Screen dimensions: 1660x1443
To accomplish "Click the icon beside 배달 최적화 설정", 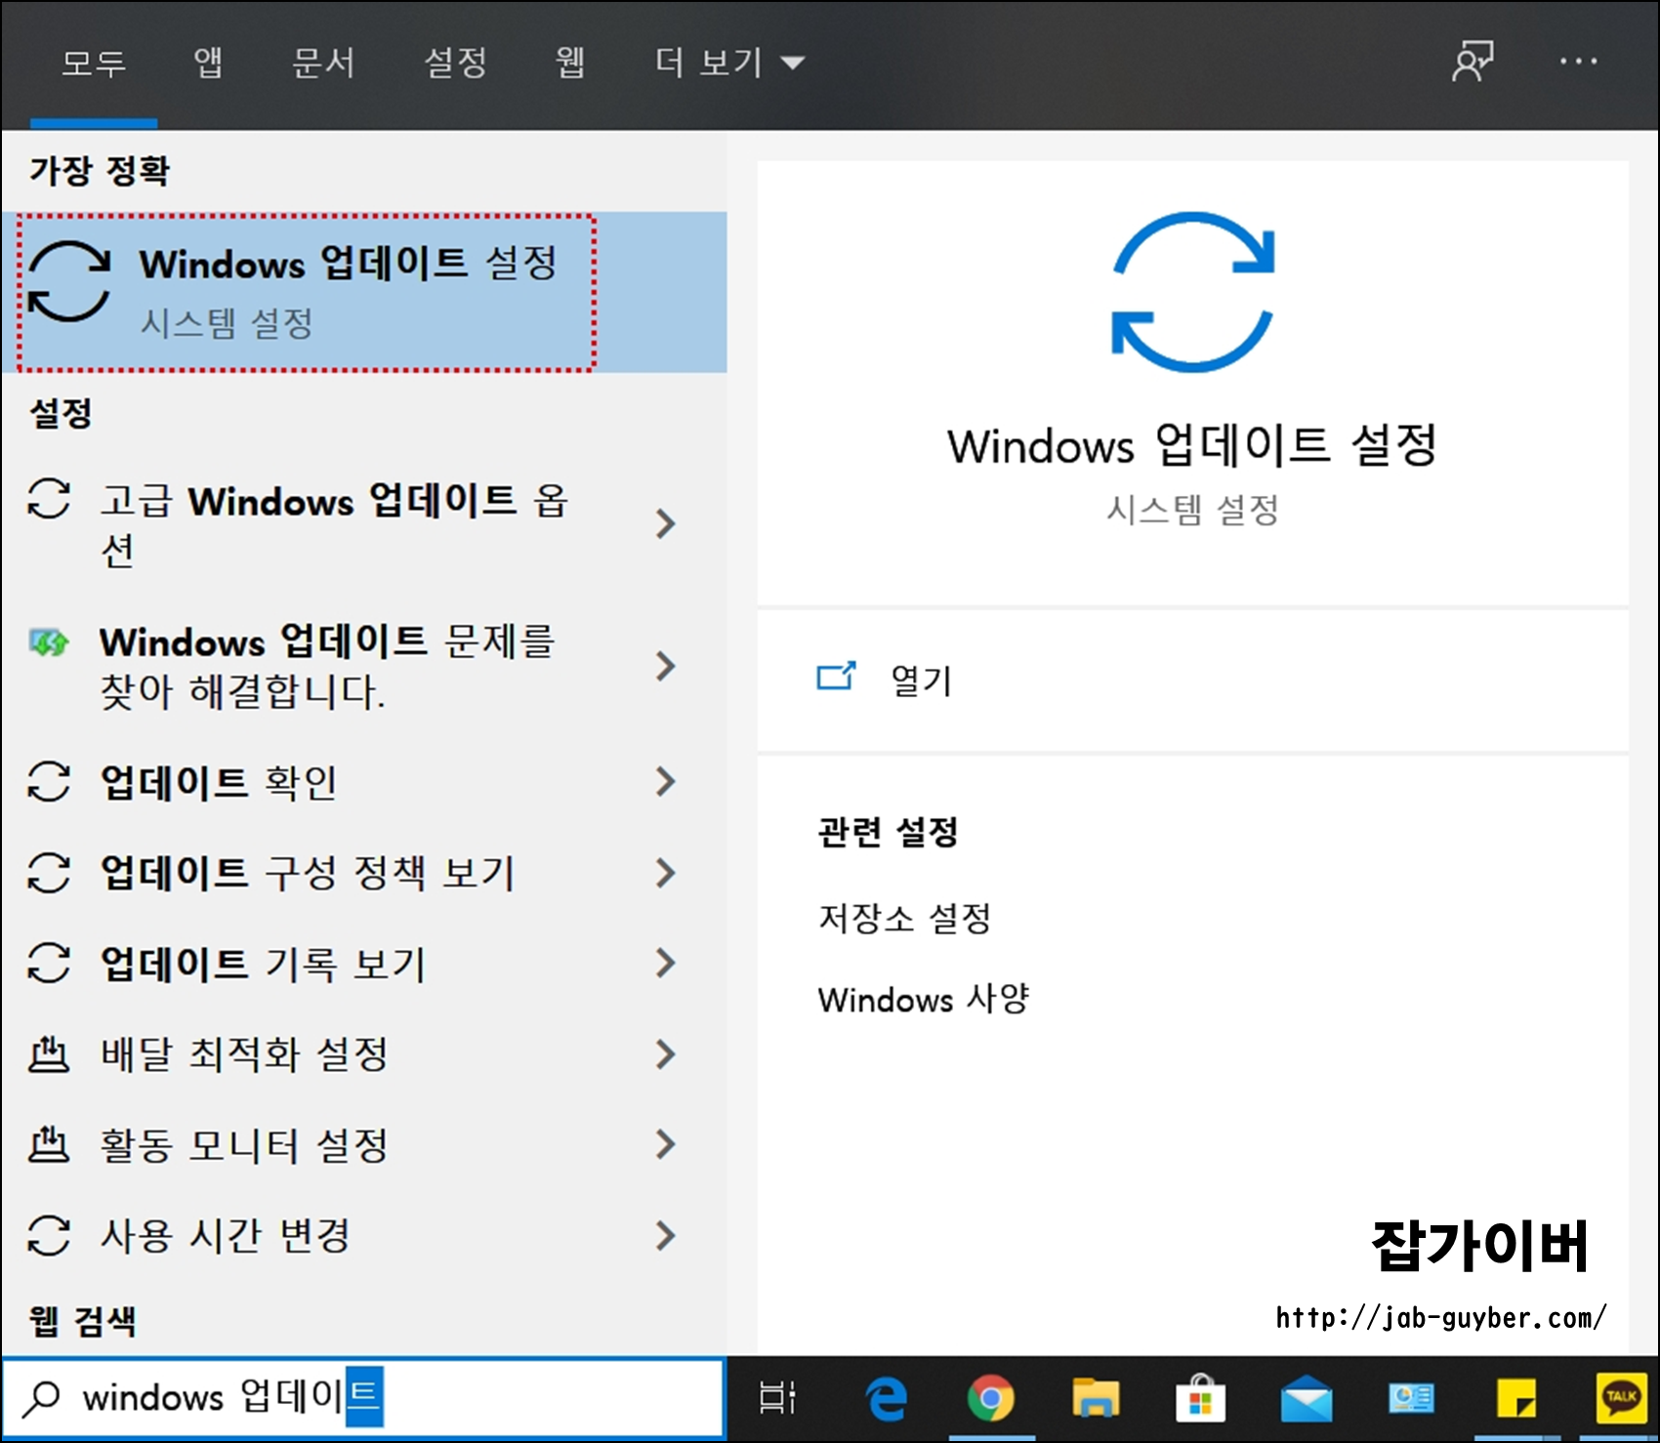I will tap(49, 1053).
